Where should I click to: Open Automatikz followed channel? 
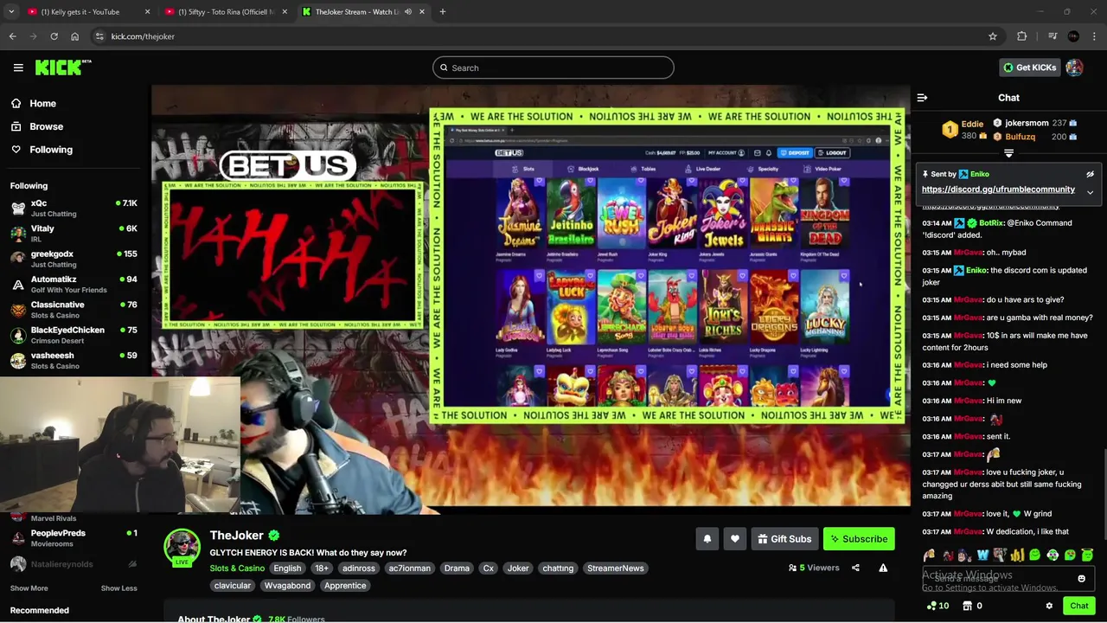click(x=73, y=284)
